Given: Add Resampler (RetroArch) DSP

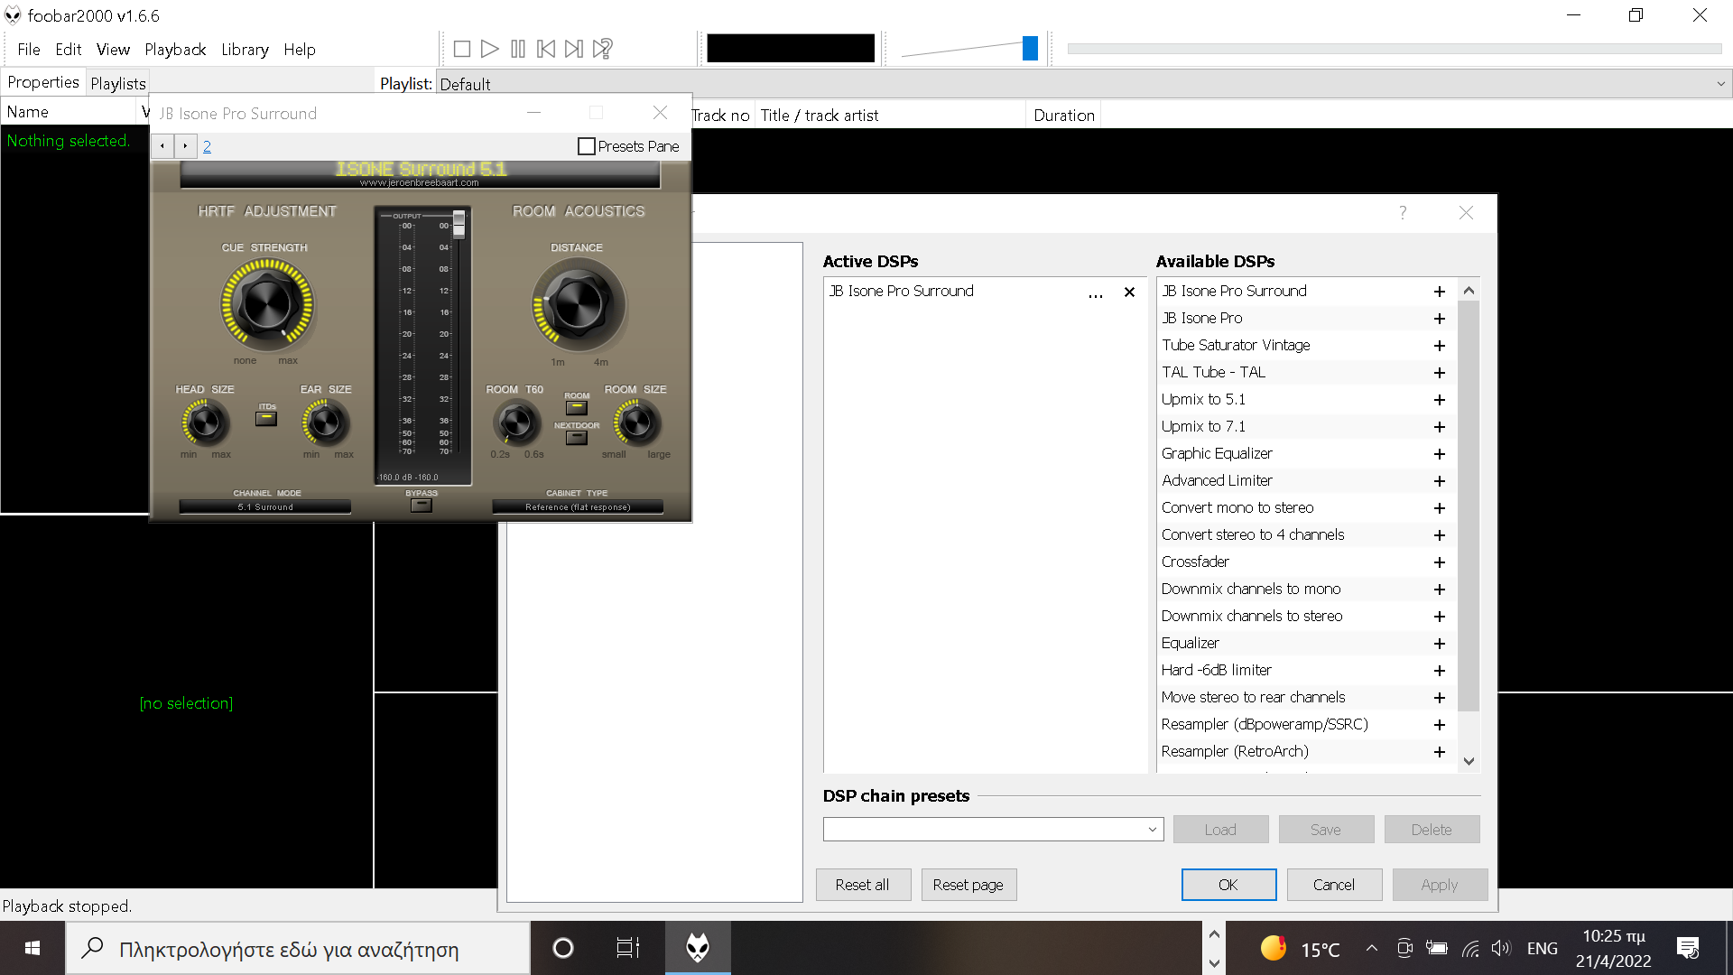Looking at the screenshot, I should [x=1440, y=752].
